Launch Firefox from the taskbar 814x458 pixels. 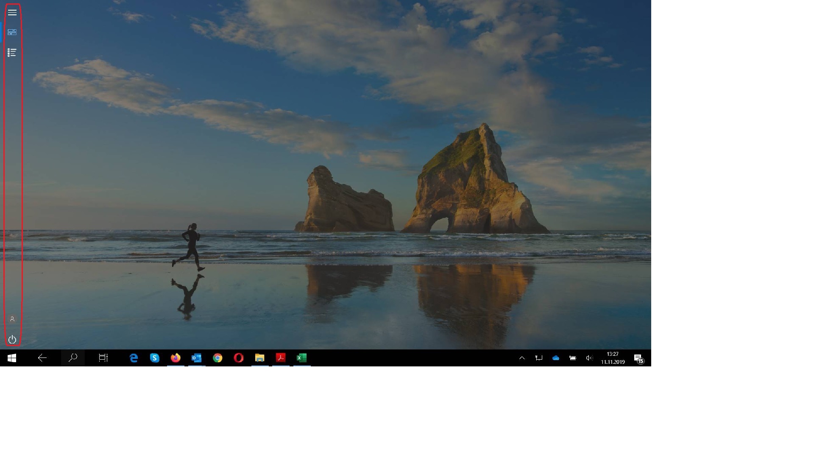point(176,358)
